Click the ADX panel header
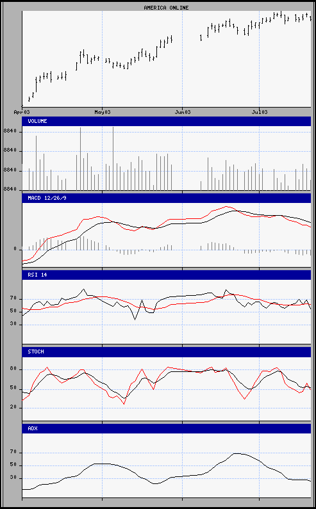This screenshot has width=316, height=509. point(167,428)
